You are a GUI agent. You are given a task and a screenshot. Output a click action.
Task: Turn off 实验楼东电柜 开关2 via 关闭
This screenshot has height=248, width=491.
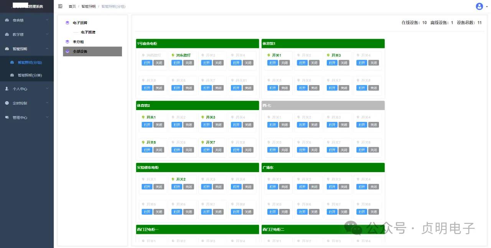(188, 187)
